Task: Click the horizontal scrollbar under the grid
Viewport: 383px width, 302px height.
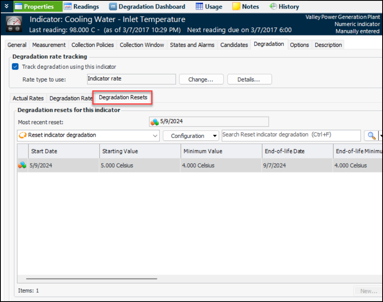Action: tap(91, 279)
